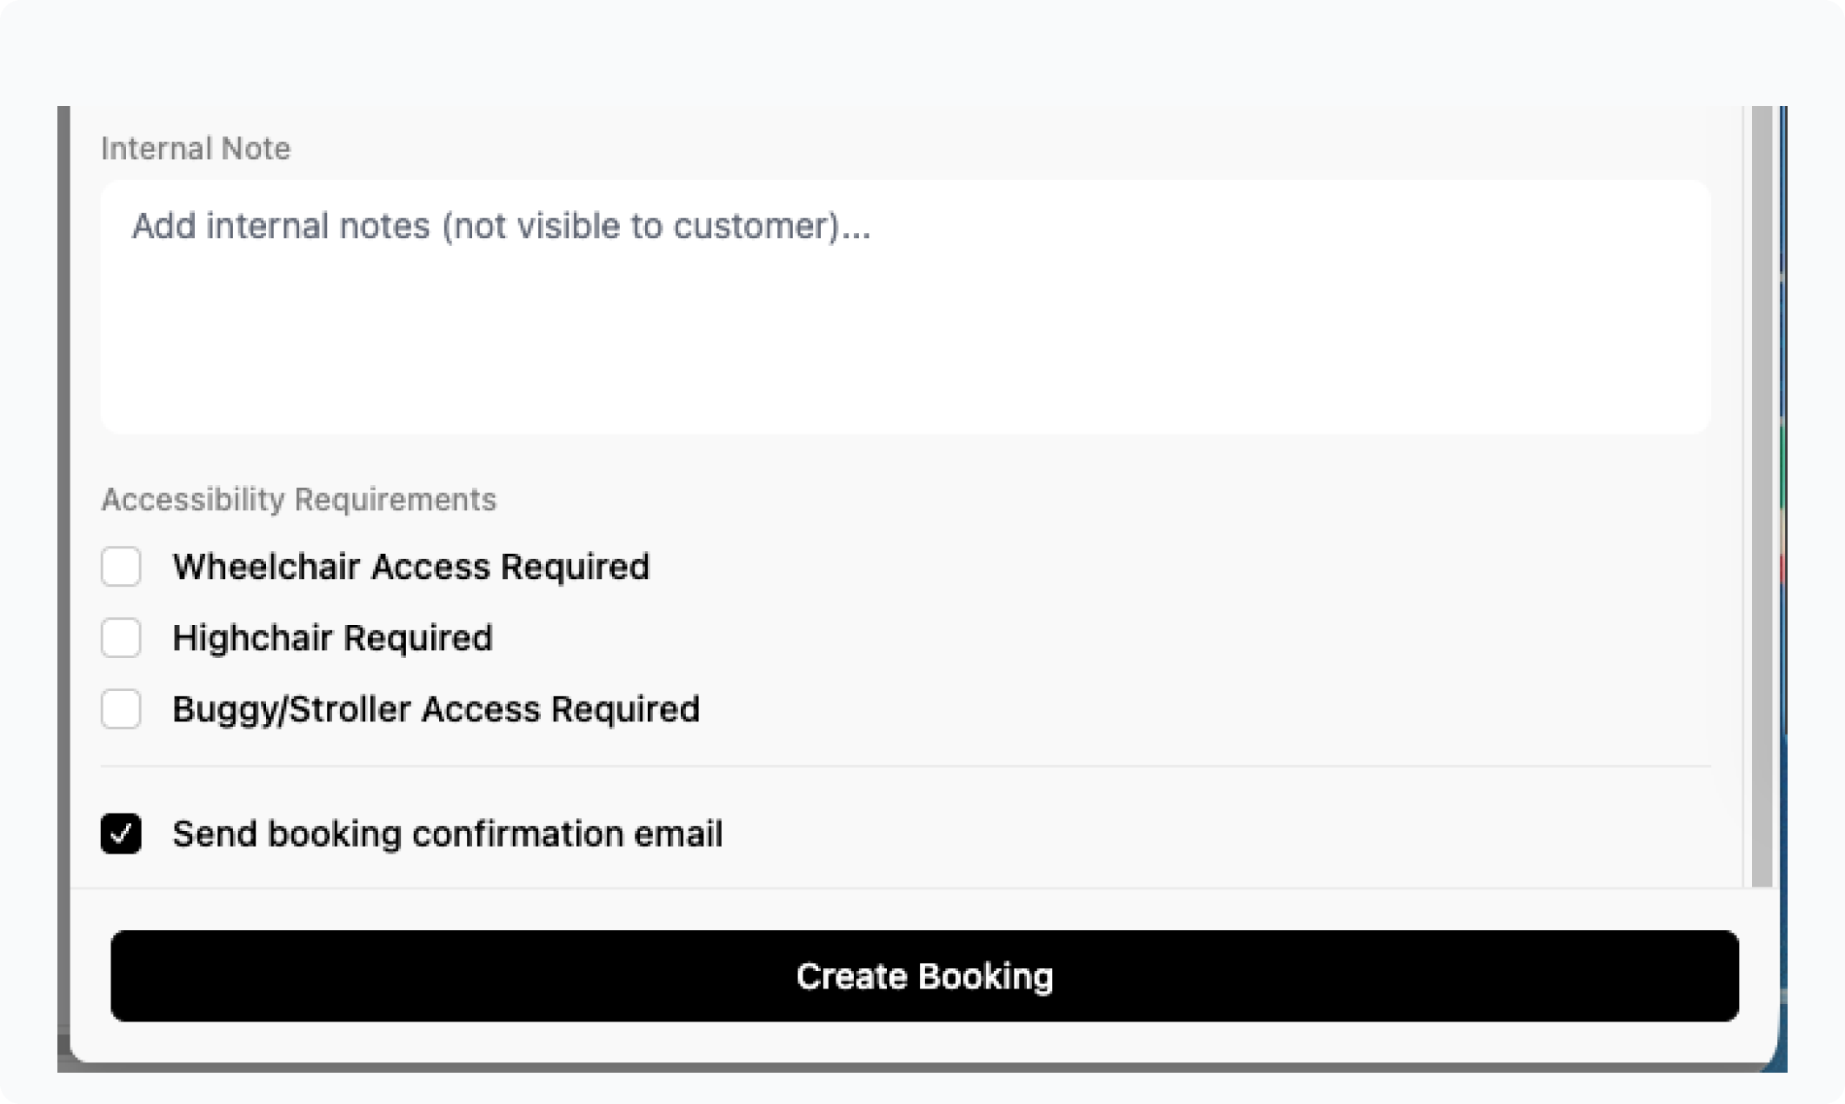Select the stroller access option box

121,709
